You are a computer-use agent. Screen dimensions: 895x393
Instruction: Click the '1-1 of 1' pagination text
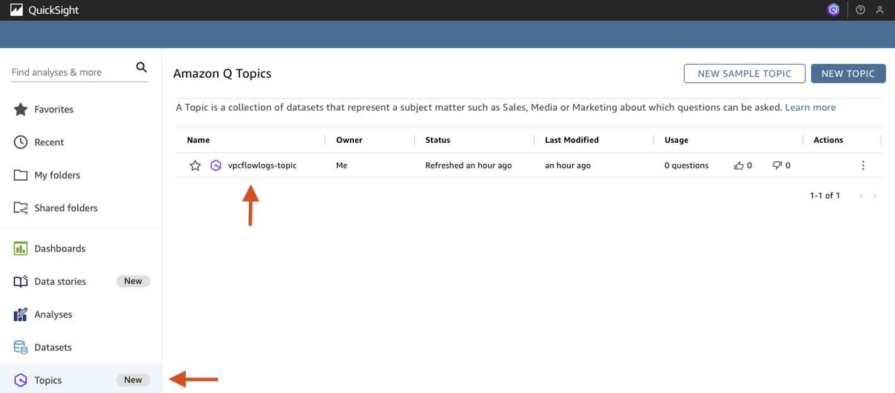point(825,196)
